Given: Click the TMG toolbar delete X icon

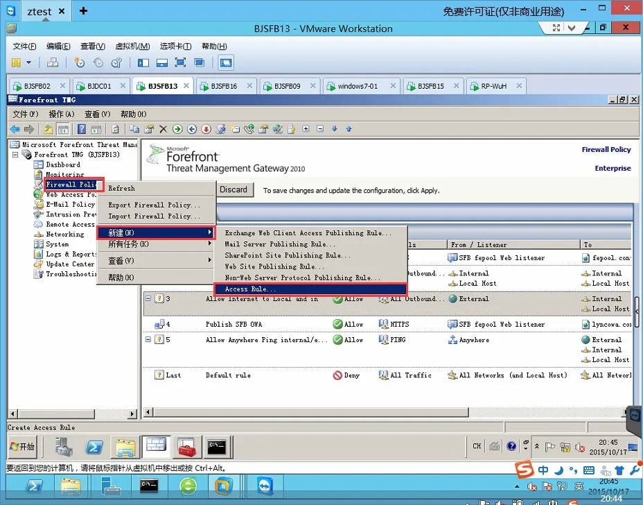Looking at the screenshot, I should coord(163,129).
